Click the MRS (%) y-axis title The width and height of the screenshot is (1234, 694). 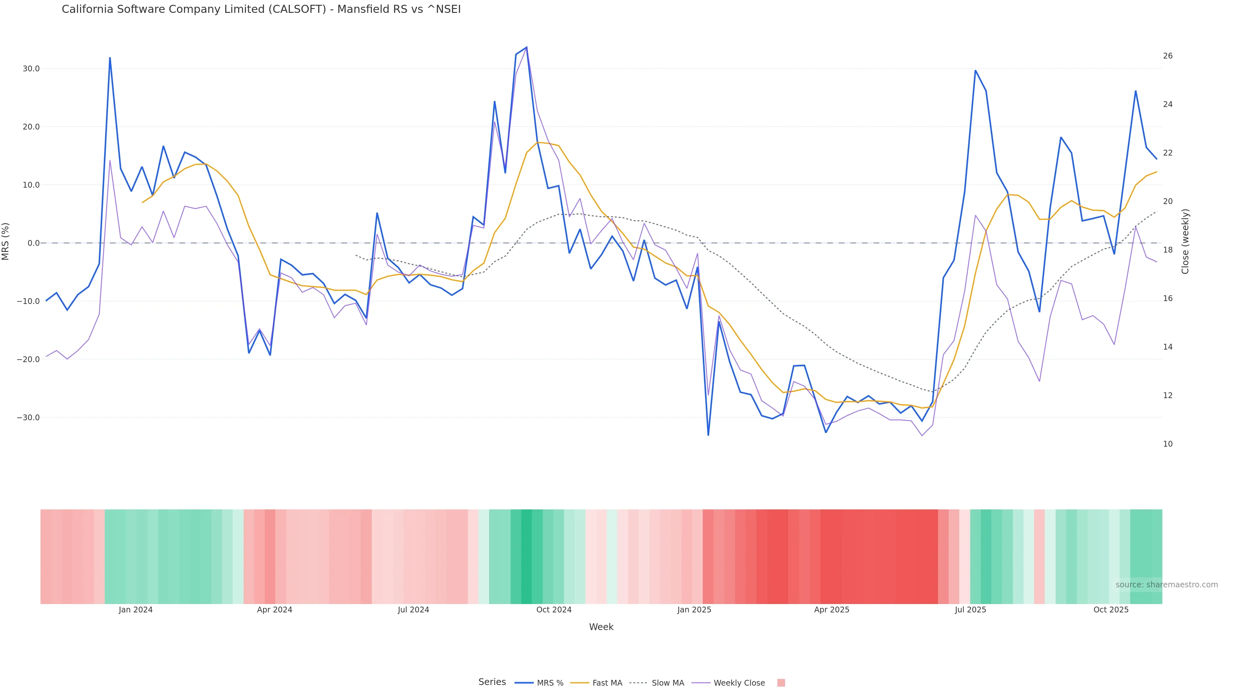click(x=6, y=241)
